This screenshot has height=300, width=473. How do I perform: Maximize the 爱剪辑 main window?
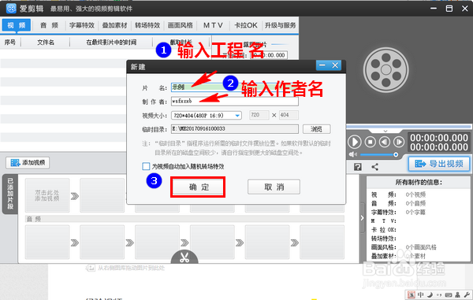449,9
